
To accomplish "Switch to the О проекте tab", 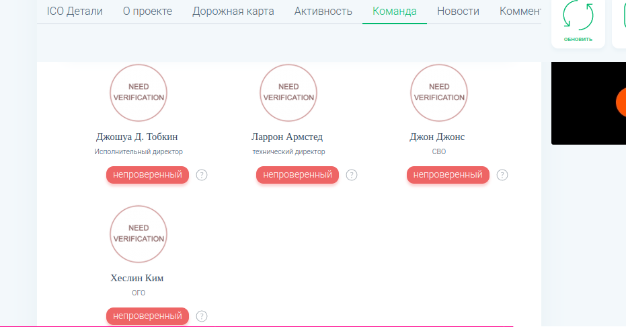I will [x=147, y=11].
